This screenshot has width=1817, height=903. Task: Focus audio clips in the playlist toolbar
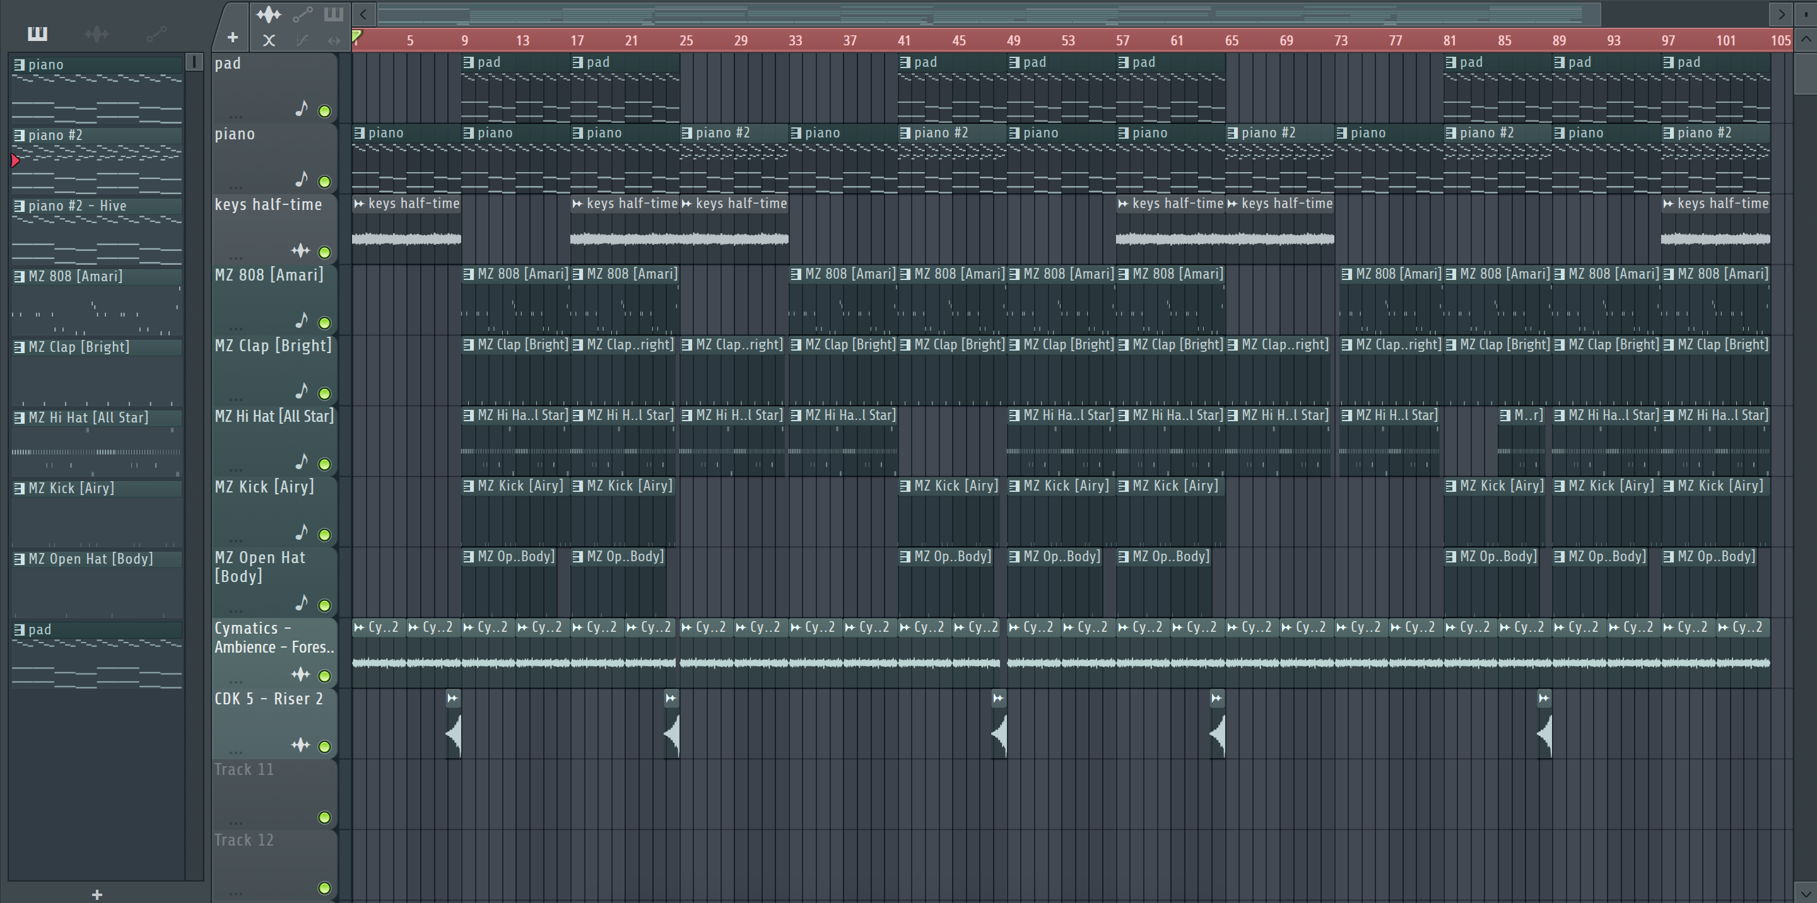[269, 14]
